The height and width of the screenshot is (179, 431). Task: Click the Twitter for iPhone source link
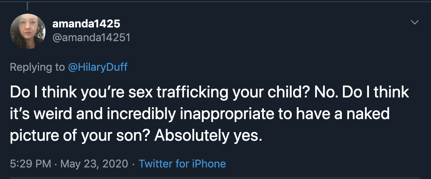pyautogui.click(x=182, y=163)
